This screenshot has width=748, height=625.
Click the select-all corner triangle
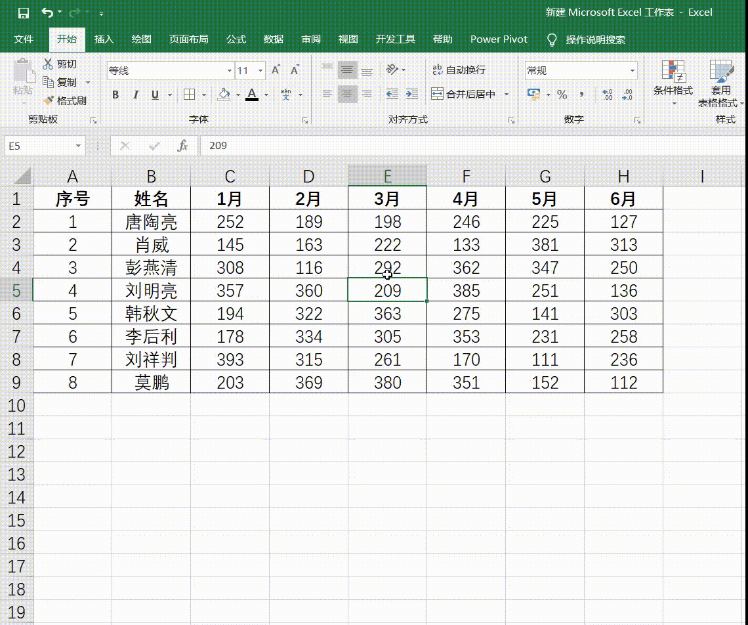coord(23,177)
